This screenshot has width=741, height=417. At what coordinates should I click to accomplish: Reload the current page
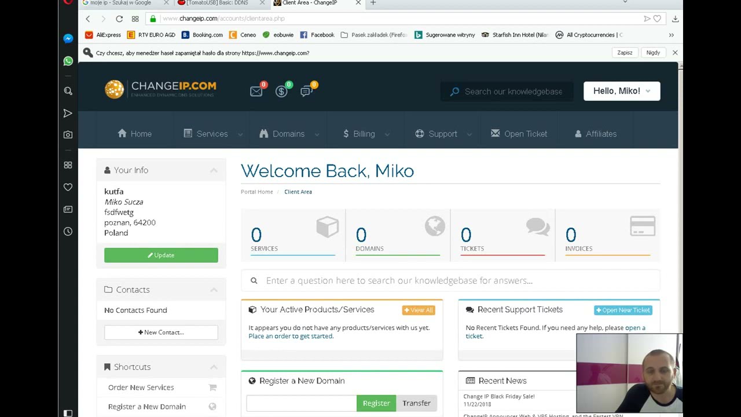(119, 19)
